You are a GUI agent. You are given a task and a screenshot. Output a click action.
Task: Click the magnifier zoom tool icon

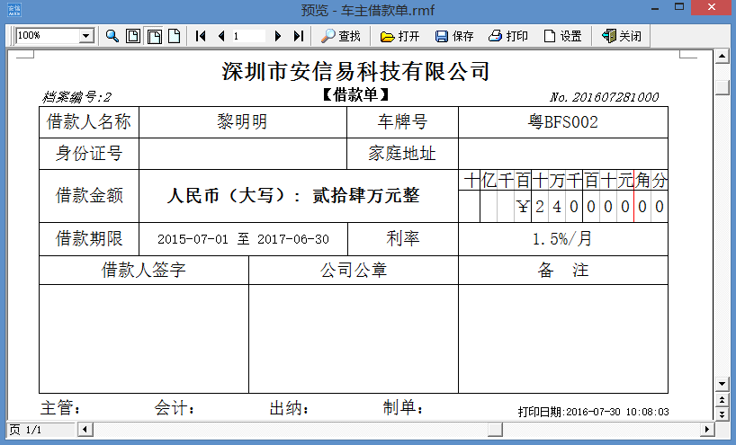pos(112,36)
